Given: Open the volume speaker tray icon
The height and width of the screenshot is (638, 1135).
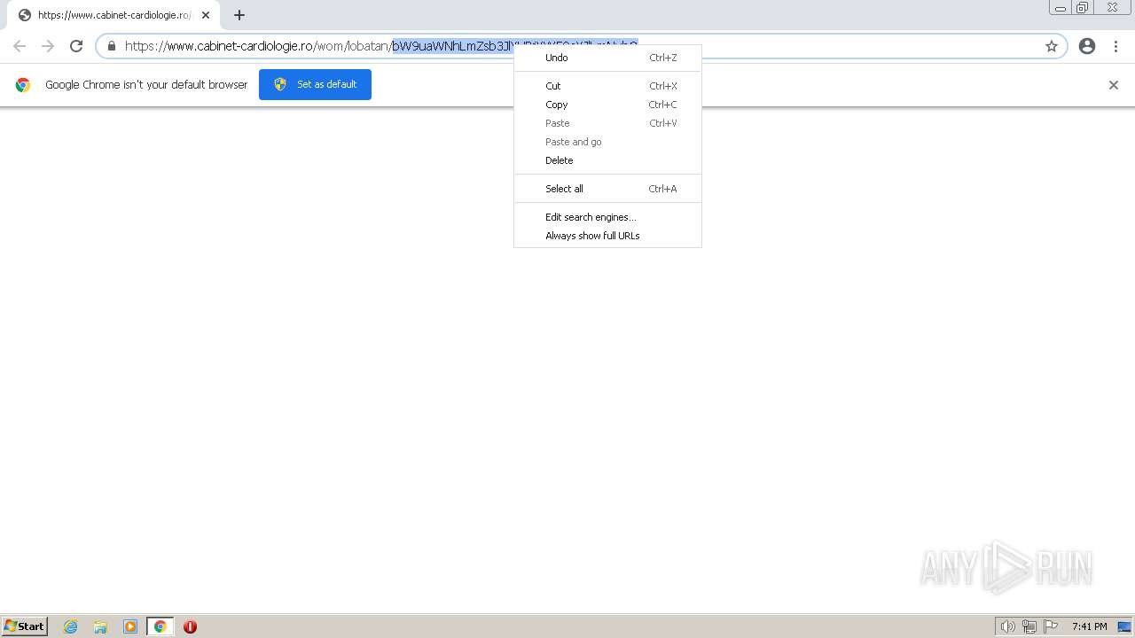Looking at the screenshot, I should coord(1007,626).
